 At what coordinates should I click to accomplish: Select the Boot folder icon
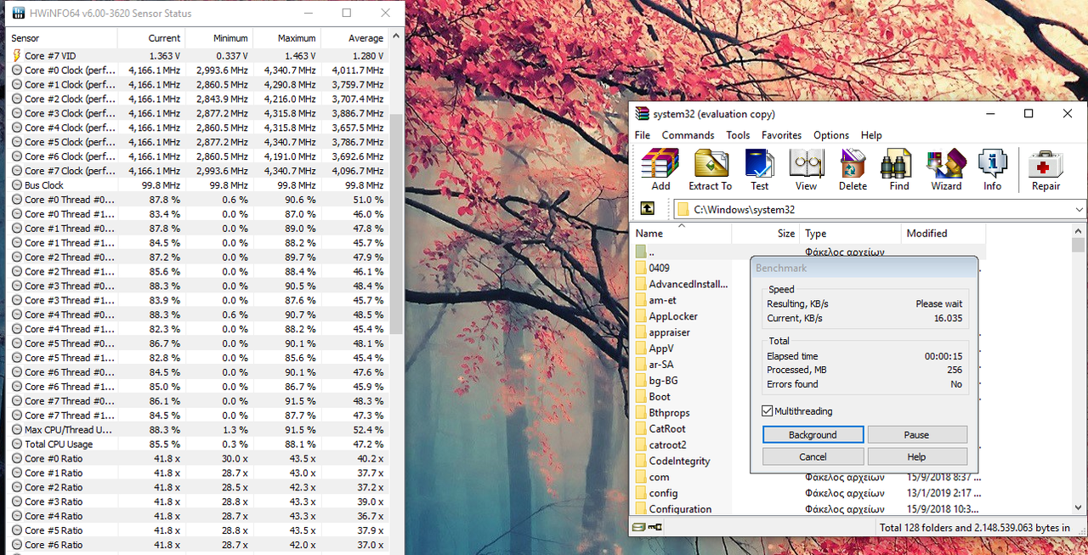point(642,397)
